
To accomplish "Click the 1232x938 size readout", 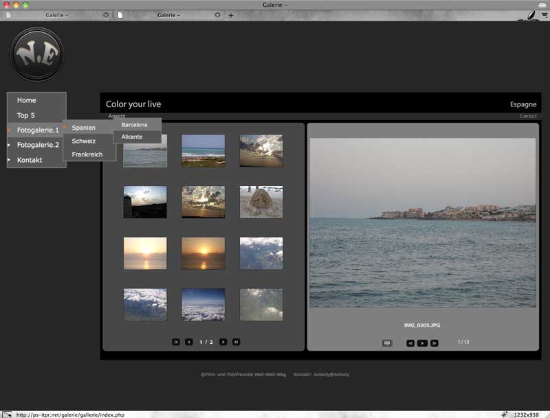I will 526,415.
